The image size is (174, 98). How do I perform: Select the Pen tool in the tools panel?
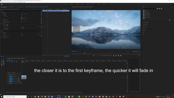pos(4,63)
